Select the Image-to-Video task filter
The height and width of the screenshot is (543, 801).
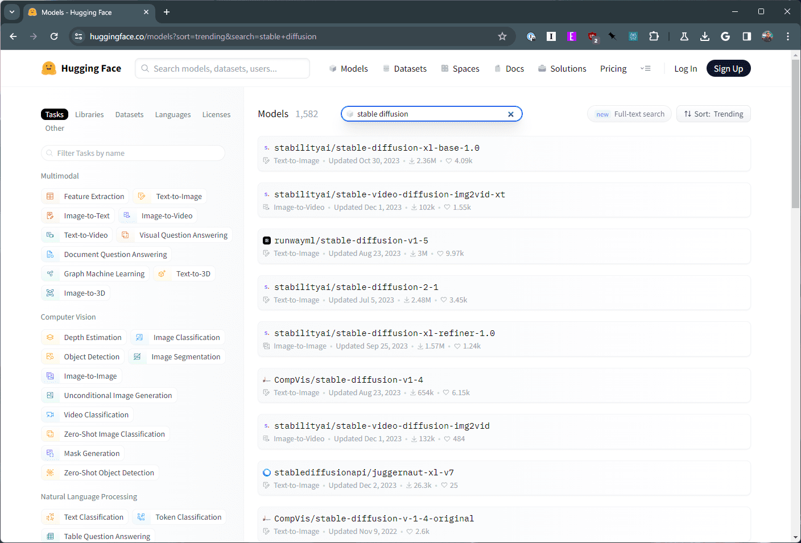(x=158, y=215)
